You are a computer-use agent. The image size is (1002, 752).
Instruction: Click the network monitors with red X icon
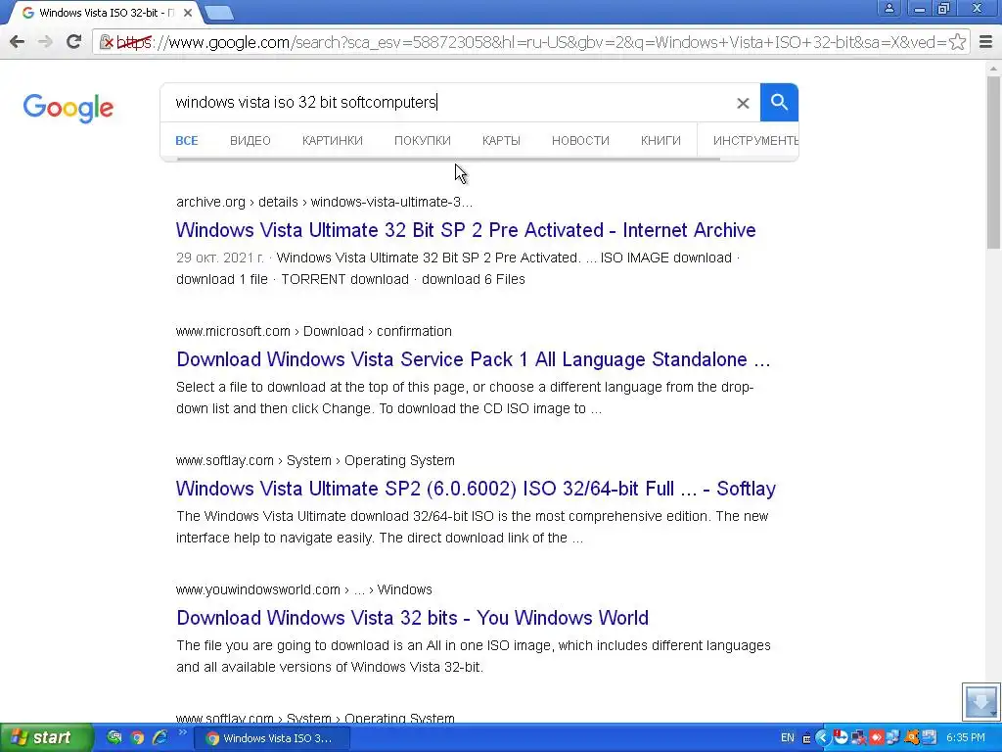(x=858, y=738)
